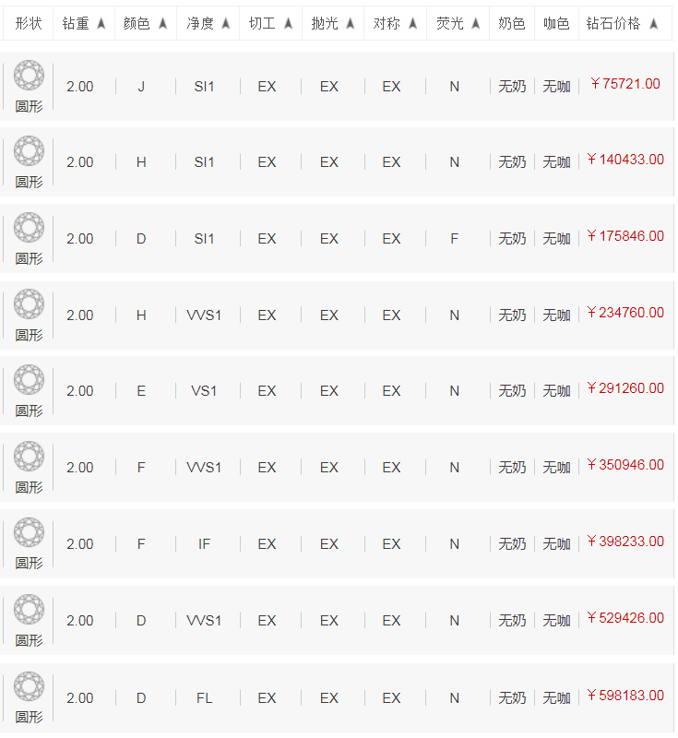Open the ¥598183.00 price link

pos(624,696)
